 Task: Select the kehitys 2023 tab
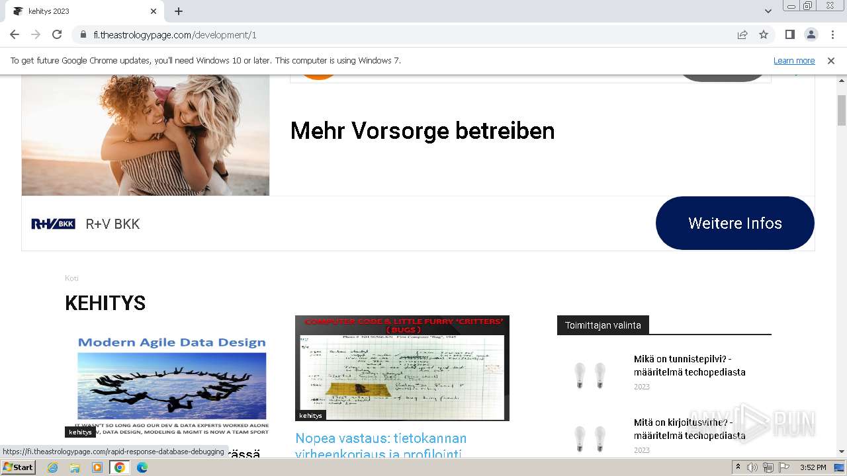pyautogui.click(x=84, y=11)
